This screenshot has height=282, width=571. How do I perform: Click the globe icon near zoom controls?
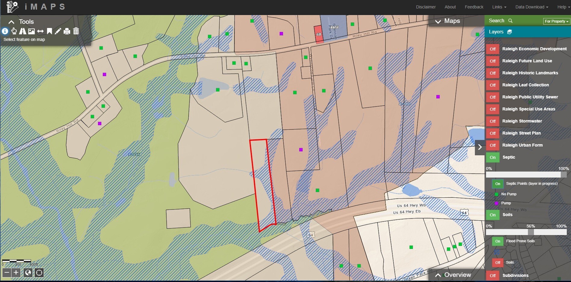[28, 273]
